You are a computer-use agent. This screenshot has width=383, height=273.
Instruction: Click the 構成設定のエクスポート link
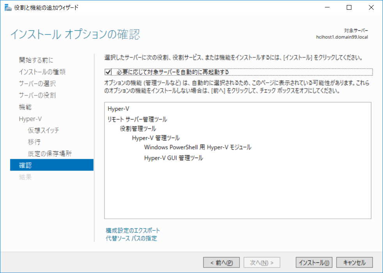[x=133, y=230]
